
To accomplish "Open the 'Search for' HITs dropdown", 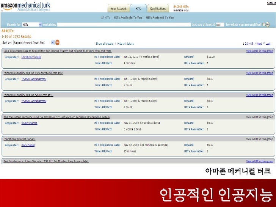I will pos(32,25).
